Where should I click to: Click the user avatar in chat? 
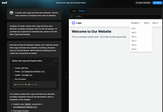11,13
